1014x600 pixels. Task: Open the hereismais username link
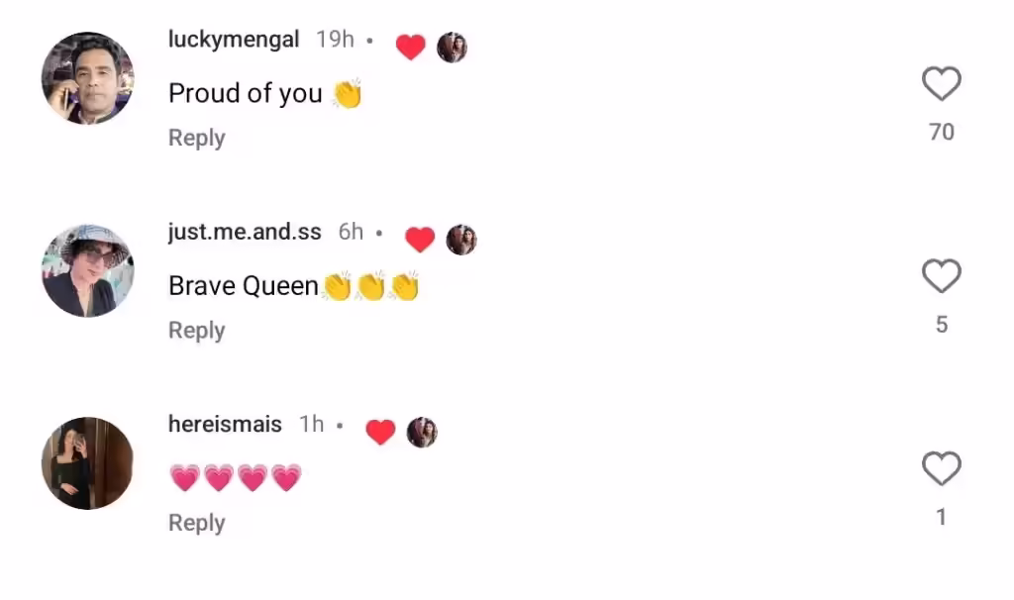[225, 424]
